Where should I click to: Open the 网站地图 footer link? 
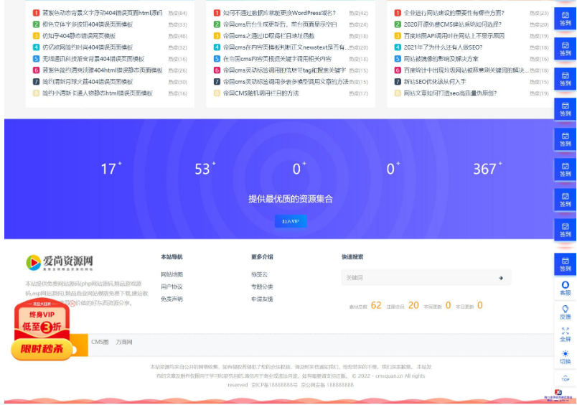[172, 274]
